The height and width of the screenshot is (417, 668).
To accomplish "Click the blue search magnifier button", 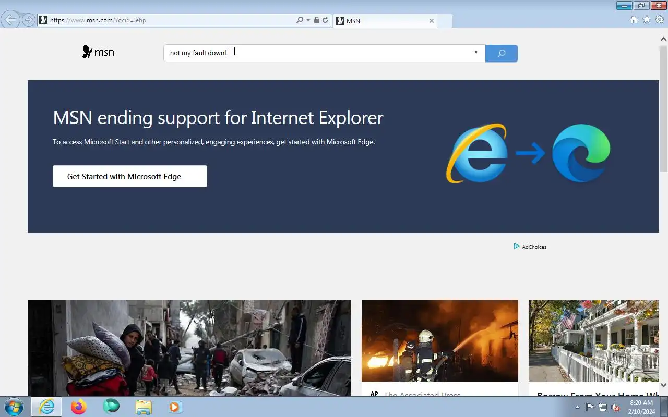I will coord(502,53).
